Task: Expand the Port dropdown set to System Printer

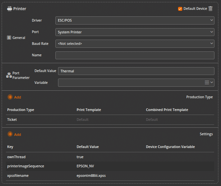Action: pyautogui.click(x=135, y=32)
